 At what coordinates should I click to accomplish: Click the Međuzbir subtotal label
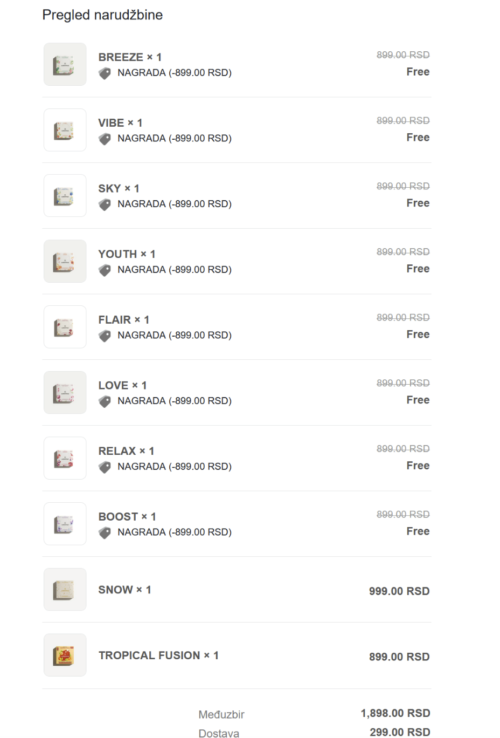[221, 715]
